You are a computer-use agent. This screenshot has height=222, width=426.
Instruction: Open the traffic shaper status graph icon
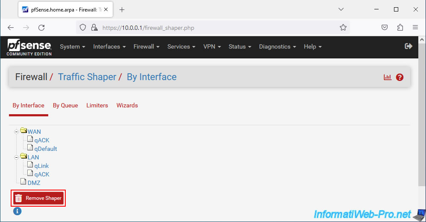click(x=387, y=77)
